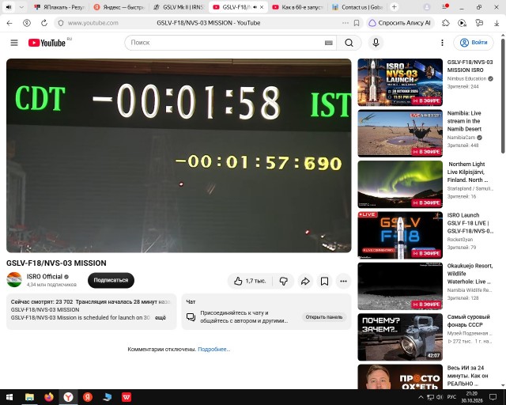This screenshot has width=506, height=405.
Task: Follow the 'Подробнее...' link
Action: 214,349
